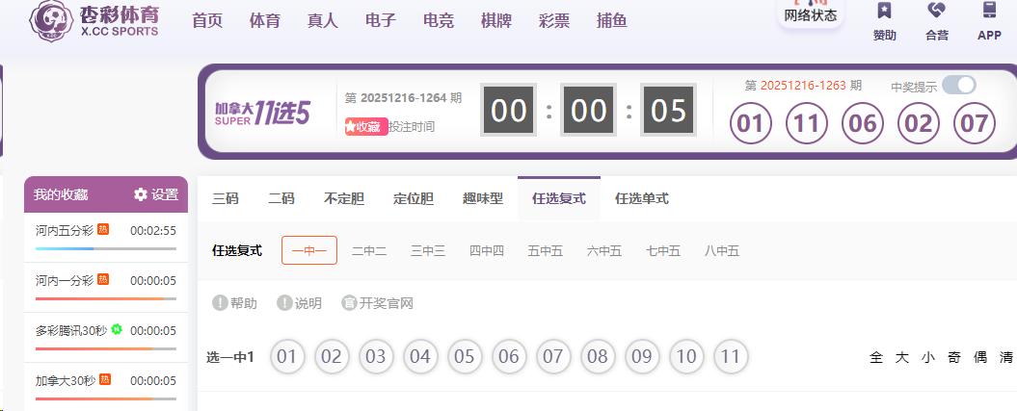The width and height of the screenshot is (1017, 411).
Task: Click the 开奖官网 link
Action: coord(377,303)
